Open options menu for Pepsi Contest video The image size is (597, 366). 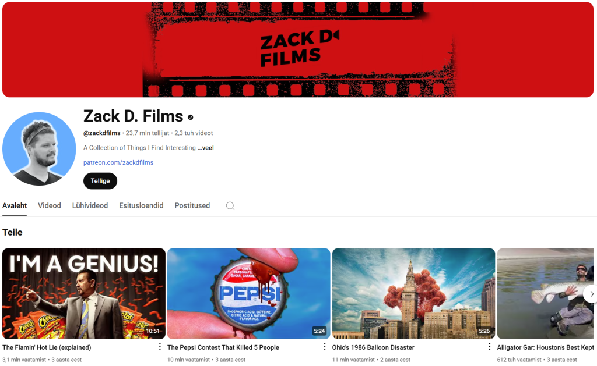325,347
